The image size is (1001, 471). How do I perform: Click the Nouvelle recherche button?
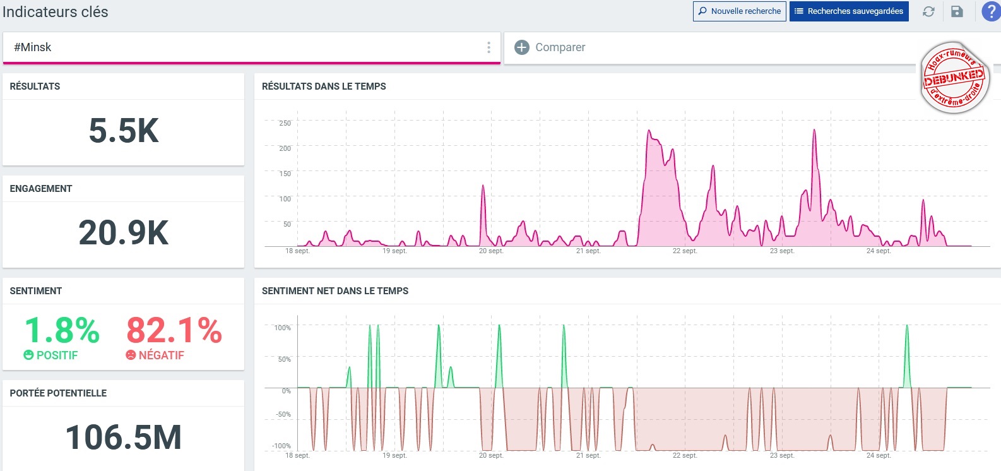click(739, 11)
